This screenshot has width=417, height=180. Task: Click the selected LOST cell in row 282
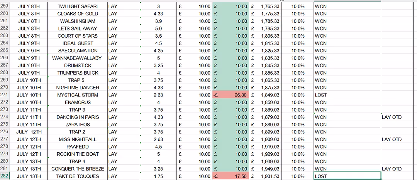(347, 176)
